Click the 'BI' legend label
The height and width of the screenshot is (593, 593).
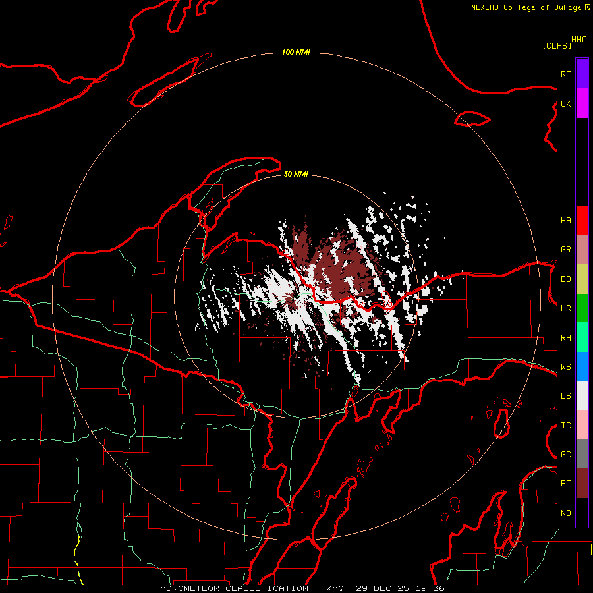point(565,484)
